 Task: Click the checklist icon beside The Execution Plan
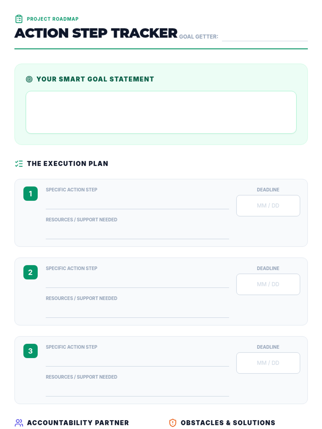pos(19,164)
